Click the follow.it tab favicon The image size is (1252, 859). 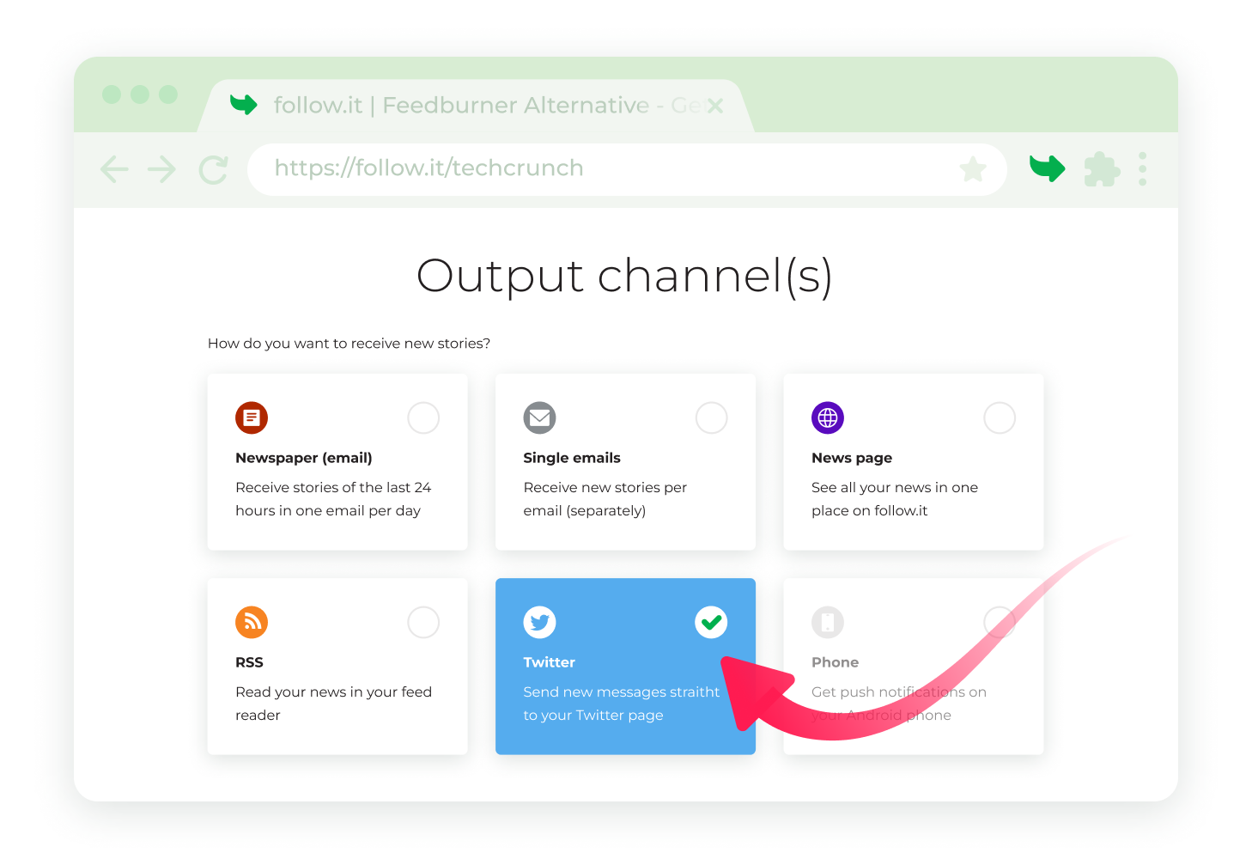click(x=244, y=105)
